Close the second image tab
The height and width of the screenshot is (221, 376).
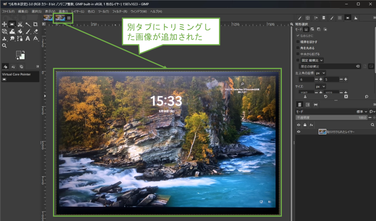[x=69, y=18]
